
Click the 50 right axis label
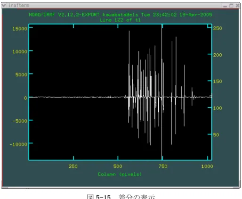click(x=216, y=135)
